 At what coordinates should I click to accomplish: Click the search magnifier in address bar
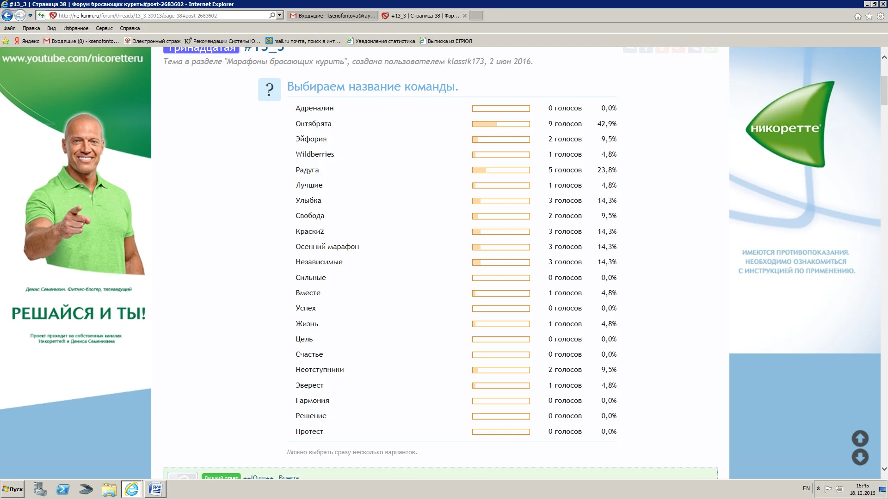coord(272,16)
